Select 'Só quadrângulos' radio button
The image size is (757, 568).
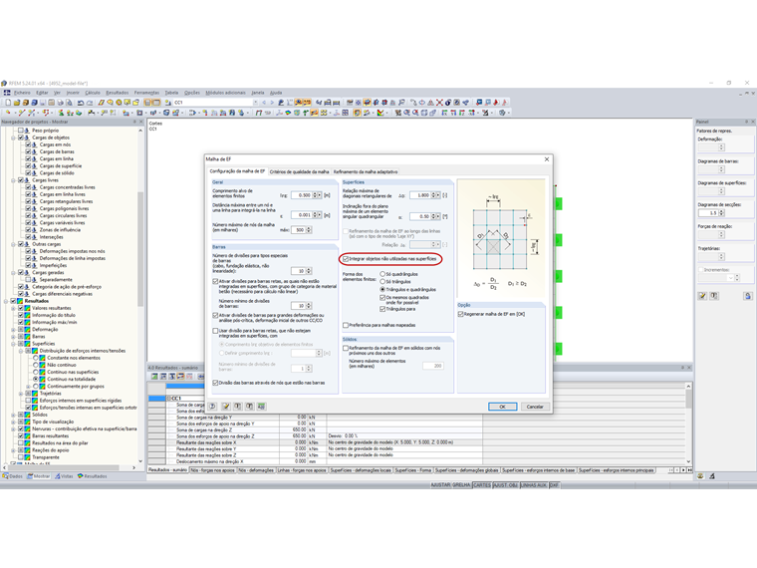[382, 274]
